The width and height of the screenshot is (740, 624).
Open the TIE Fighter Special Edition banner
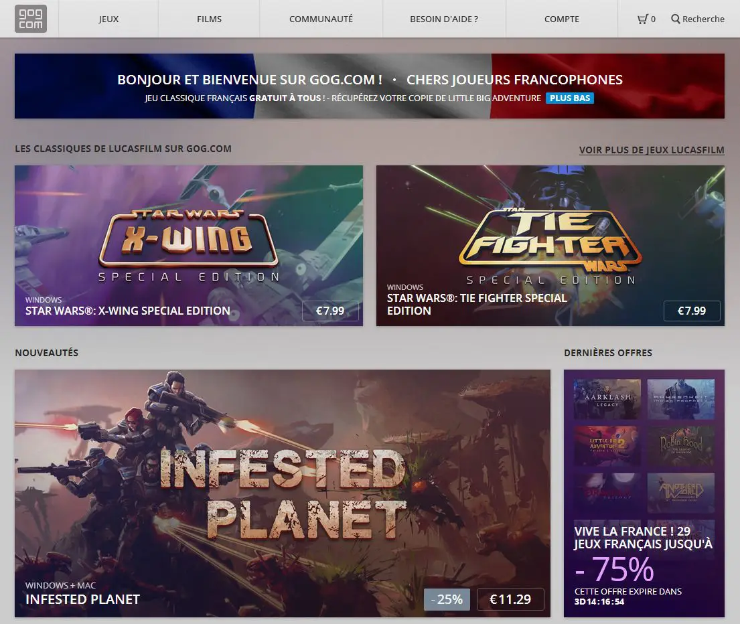click(550, 245)
